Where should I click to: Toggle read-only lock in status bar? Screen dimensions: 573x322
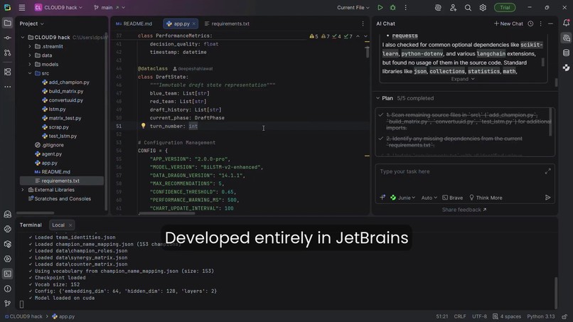pyautogui.click(x=565, y=316)
